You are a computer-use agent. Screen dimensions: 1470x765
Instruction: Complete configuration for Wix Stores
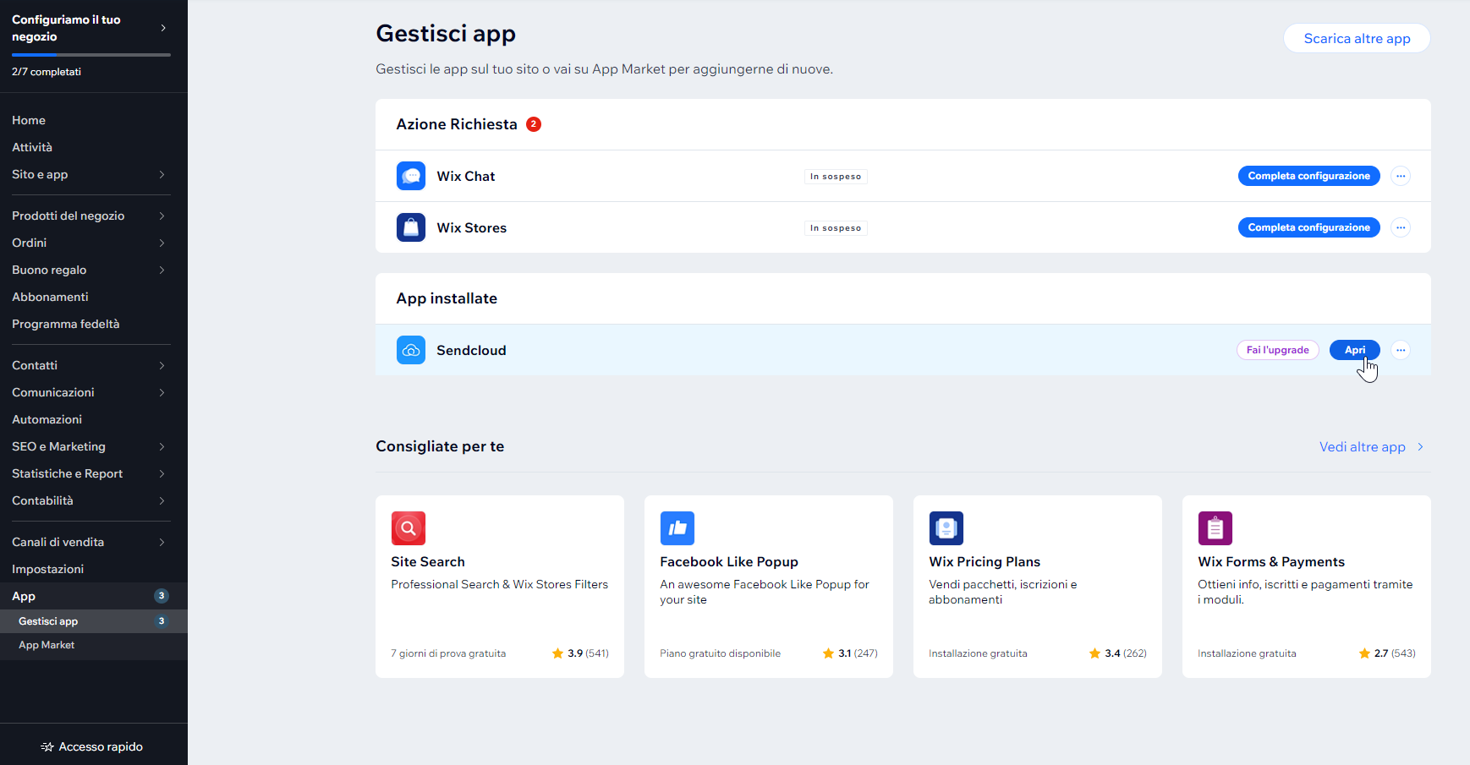(1308, 227)
